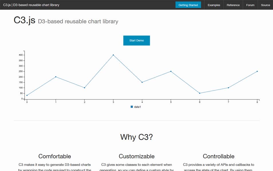Viewport: 273px width, 171px height.
Task: Open the Source link
Action: (x=265, y=5)
